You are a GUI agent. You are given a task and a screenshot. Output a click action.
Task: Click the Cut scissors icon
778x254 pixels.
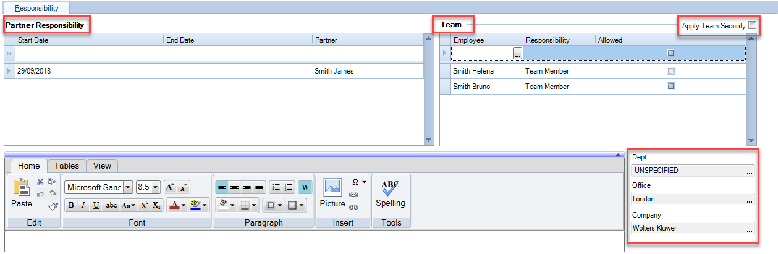40,182
